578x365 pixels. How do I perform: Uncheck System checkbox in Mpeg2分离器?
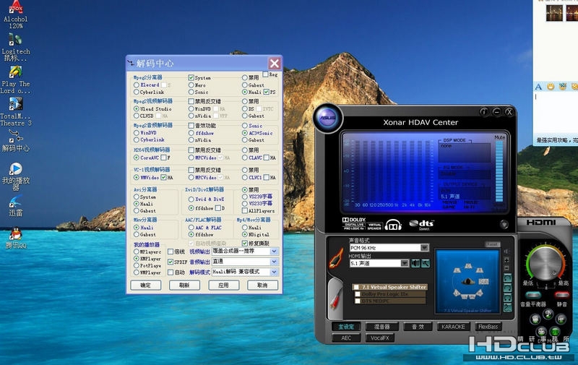[x=191, y=77]
